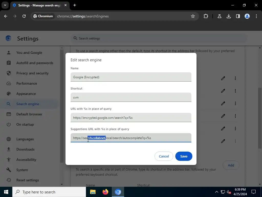The width and height of the screenshot is (262, 197).
Task: Bookmark this page with the star icon
Action: point(193,16)
